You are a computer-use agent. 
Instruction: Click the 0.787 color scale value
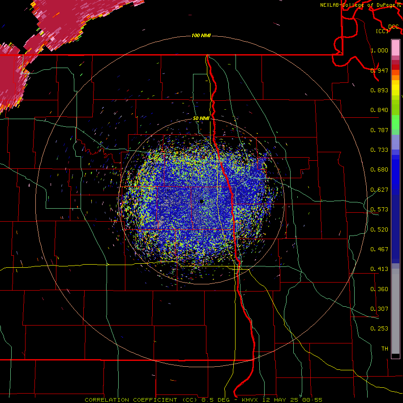point(379,130)
